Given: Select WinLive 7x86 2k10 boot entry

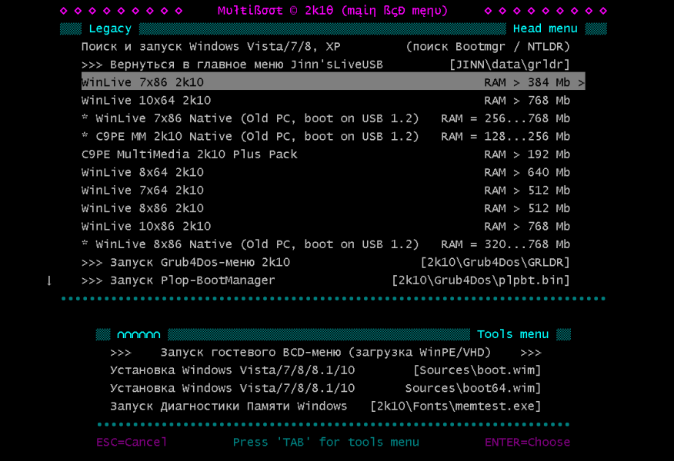Looking at the screenshot, I should [143, 82].
